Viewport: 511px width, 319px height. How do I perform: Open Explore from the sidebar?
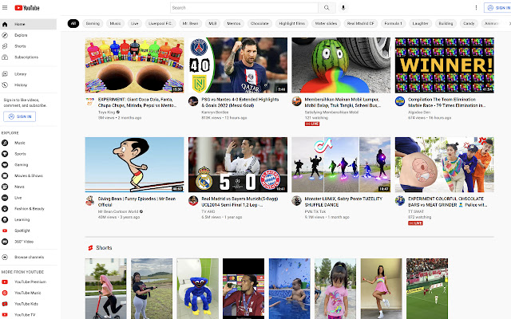[x=29, y=35]
